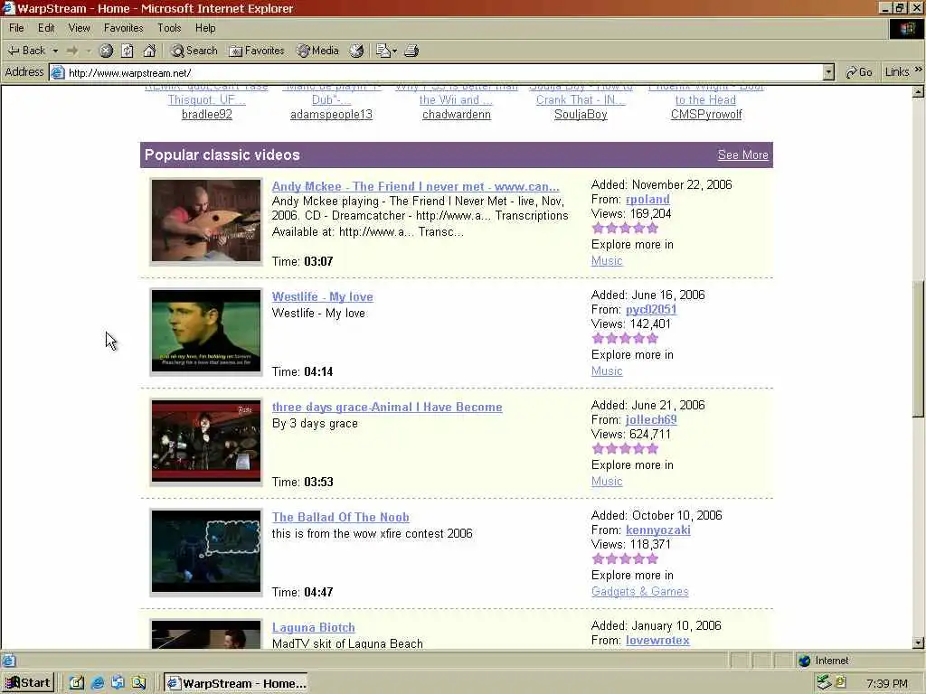Open History toolbar icon
The height and width of the screenshot is (694, 926).
point(356,51)
